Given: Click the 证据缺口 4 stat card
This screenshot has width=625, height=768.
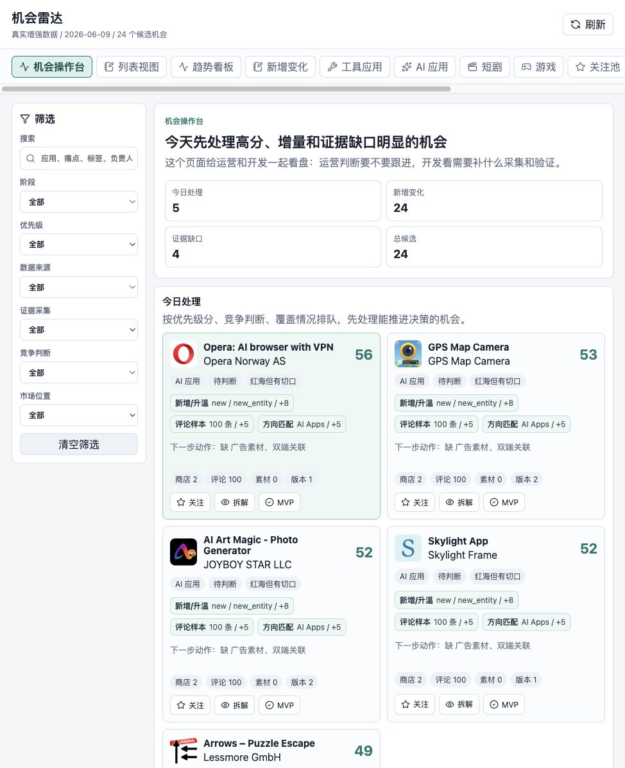Looking at the screenshot, I should click(273, 247).
